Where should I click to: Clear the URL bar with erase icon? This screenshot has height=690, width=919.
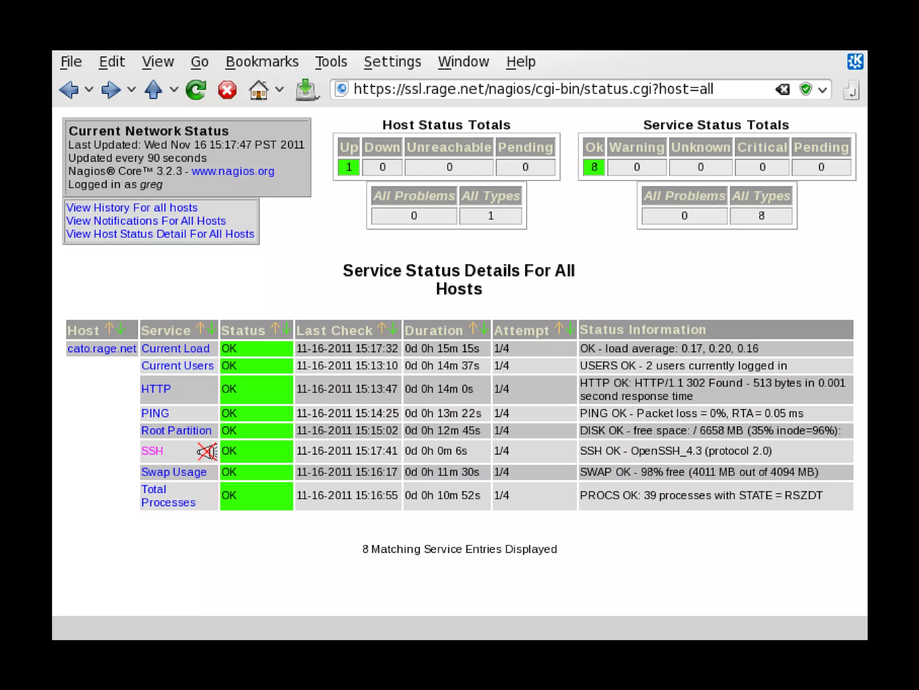[x=782, y=89]
